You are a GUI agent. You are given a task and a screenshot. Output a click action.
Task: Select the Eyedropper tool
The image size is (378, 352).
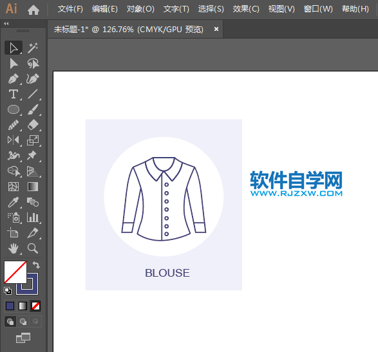(14, 202)
